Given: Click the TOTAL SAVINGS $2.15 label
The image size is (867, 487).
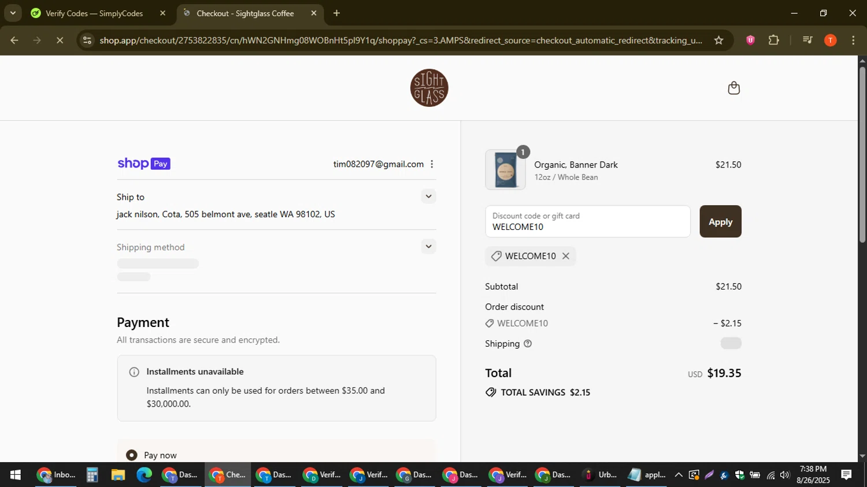Looking at the screenshot, I should 546,392.
